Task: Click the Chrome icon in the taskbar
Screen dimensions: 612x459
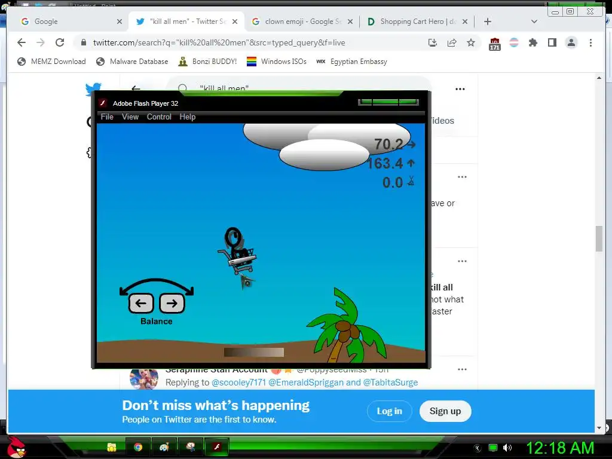Action: 138,447
